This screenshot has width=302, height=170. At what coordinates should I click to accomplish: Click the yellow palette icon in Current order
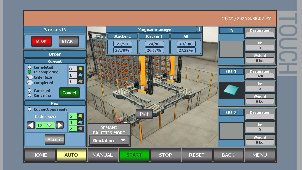click(x=80, y=69)
